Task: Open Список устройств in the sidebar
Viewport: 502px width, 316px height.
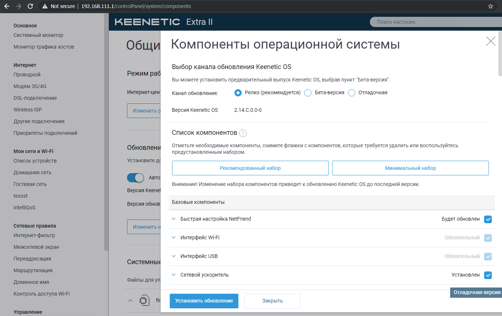Action: point(35,161)
